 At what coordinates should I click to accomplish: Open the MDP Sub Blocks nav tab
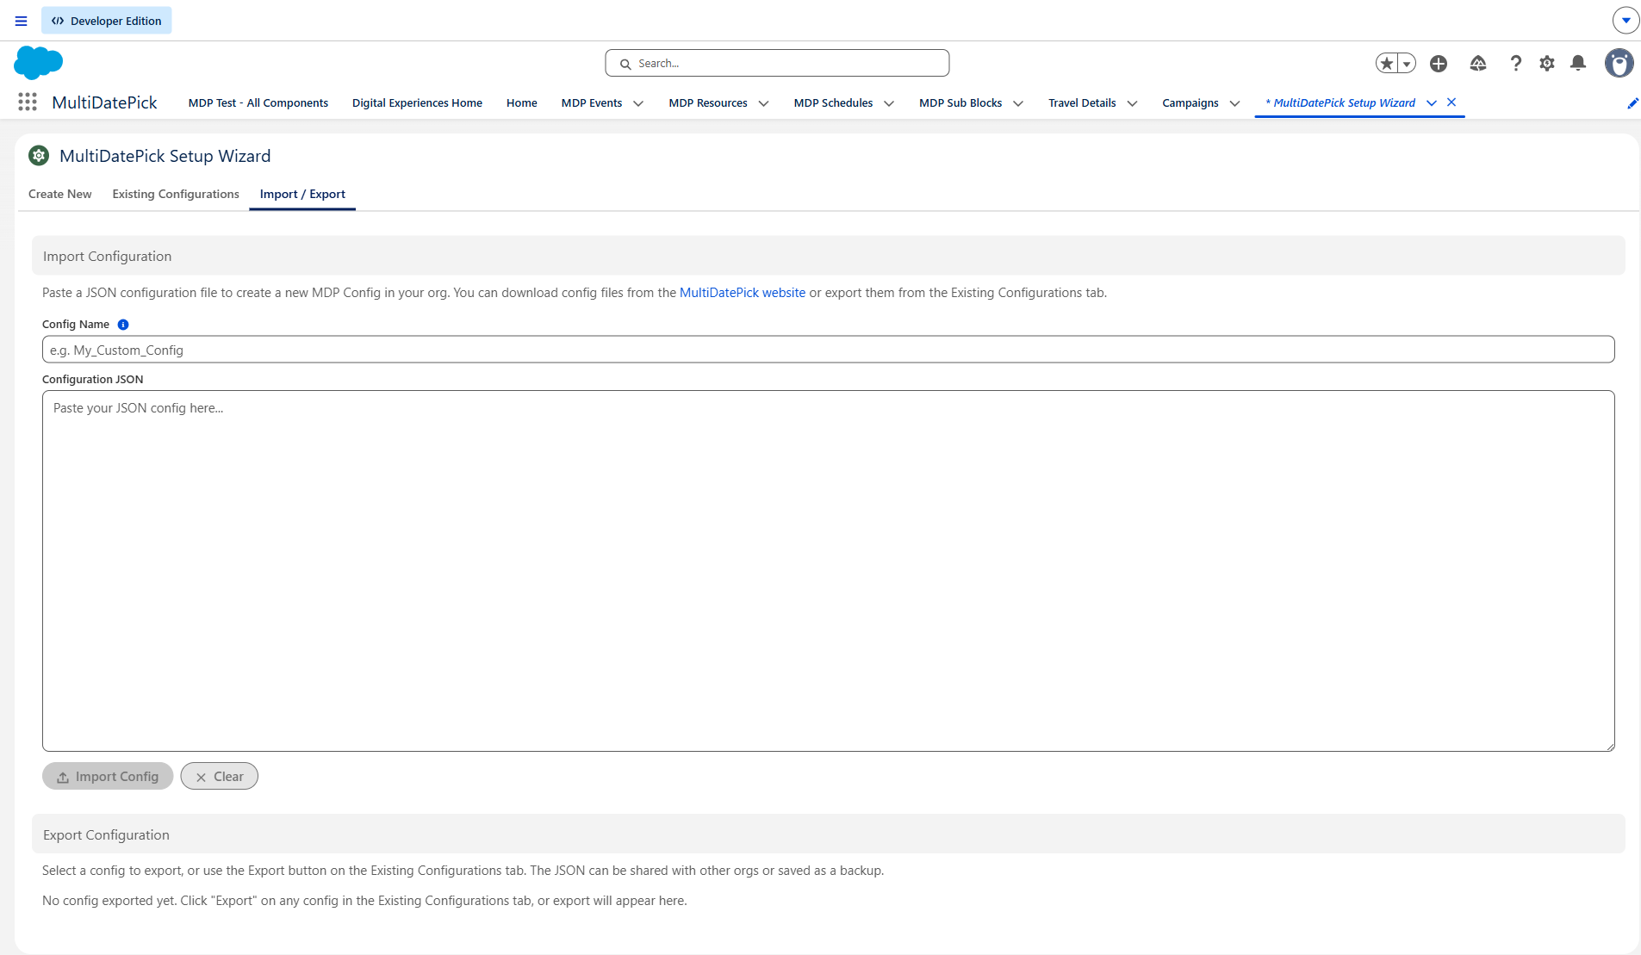click(x=960, y=102)
